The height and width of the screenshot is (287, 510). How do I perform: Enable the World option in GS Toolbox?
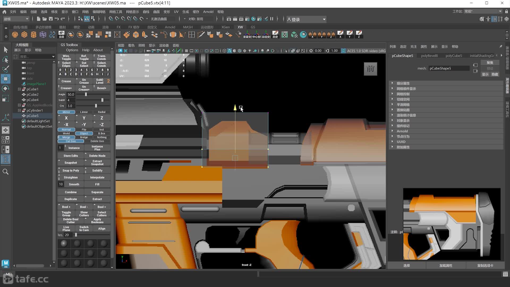click(x=66, y=133)
